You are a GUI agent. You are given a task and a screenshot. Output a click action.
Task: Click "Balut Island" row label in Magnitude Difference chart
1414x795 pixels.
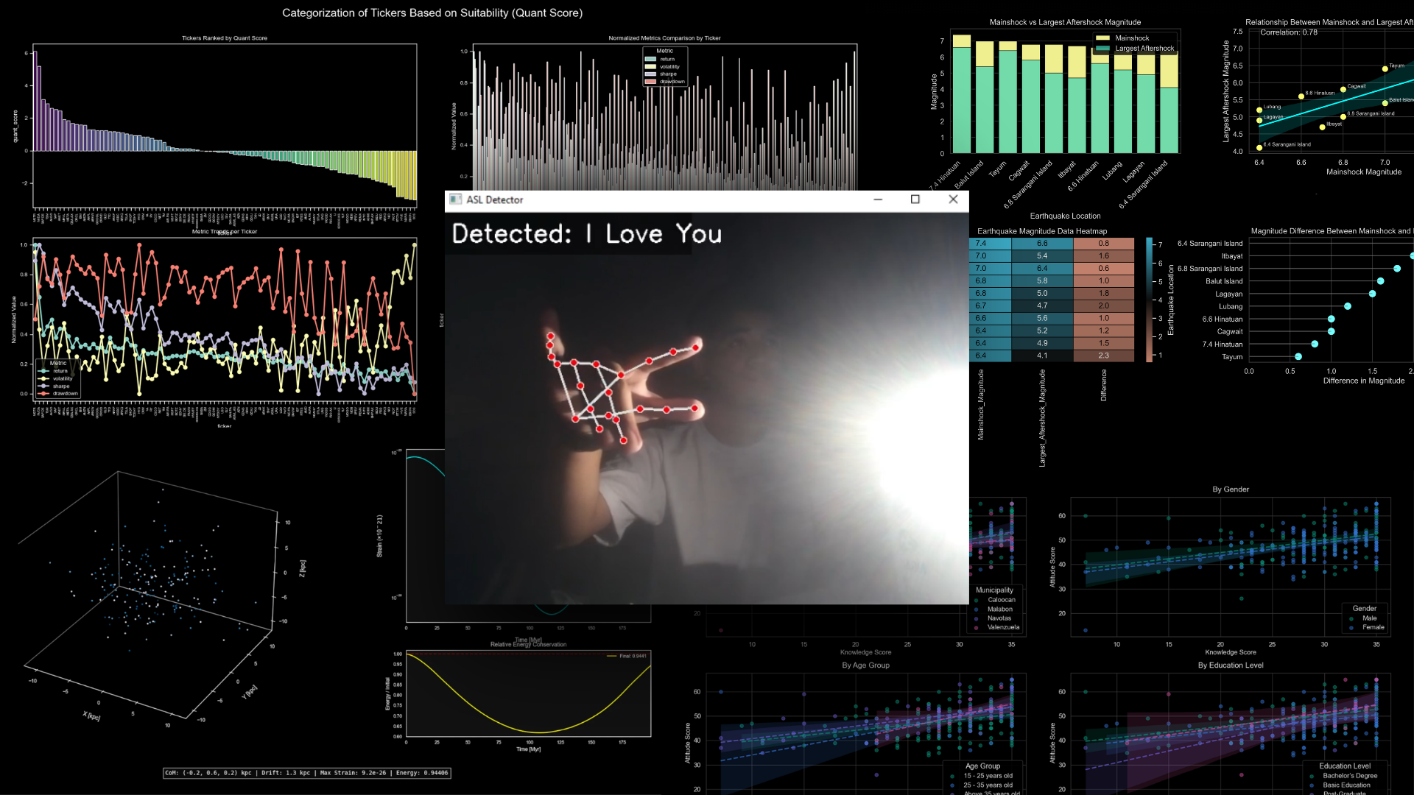tap(1224, 281)
